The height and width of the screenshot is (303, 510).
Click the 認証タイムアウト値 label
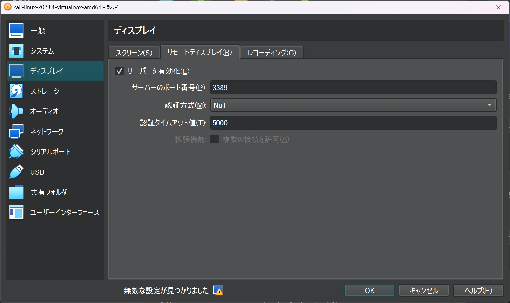(173, 123)
